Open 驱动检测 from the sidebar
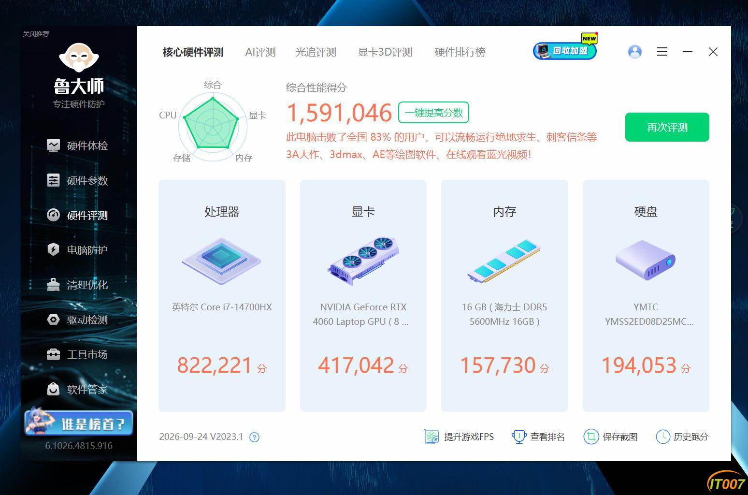Screen dimensions: 748x495 tap(77, 320)
